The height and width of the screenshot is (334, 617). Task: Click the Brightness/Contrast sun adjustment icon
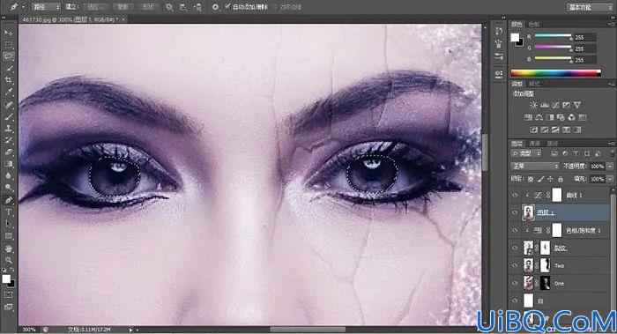pyautogui.click(x=533, y=105)
